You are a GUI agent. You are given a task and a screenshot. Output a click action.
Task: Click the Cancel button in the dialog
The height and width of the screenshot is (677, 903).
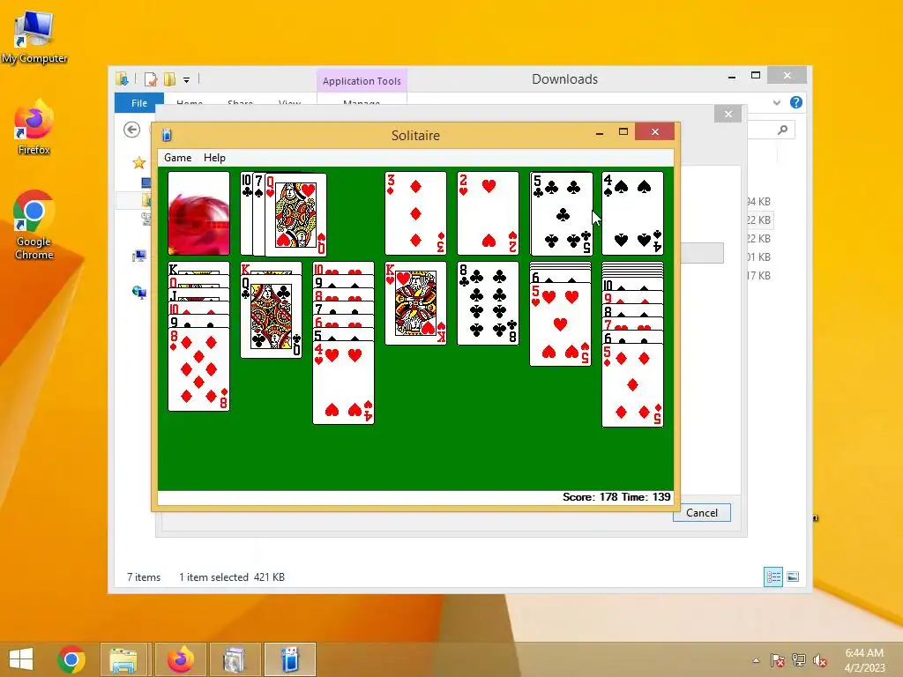click(701, 512)
